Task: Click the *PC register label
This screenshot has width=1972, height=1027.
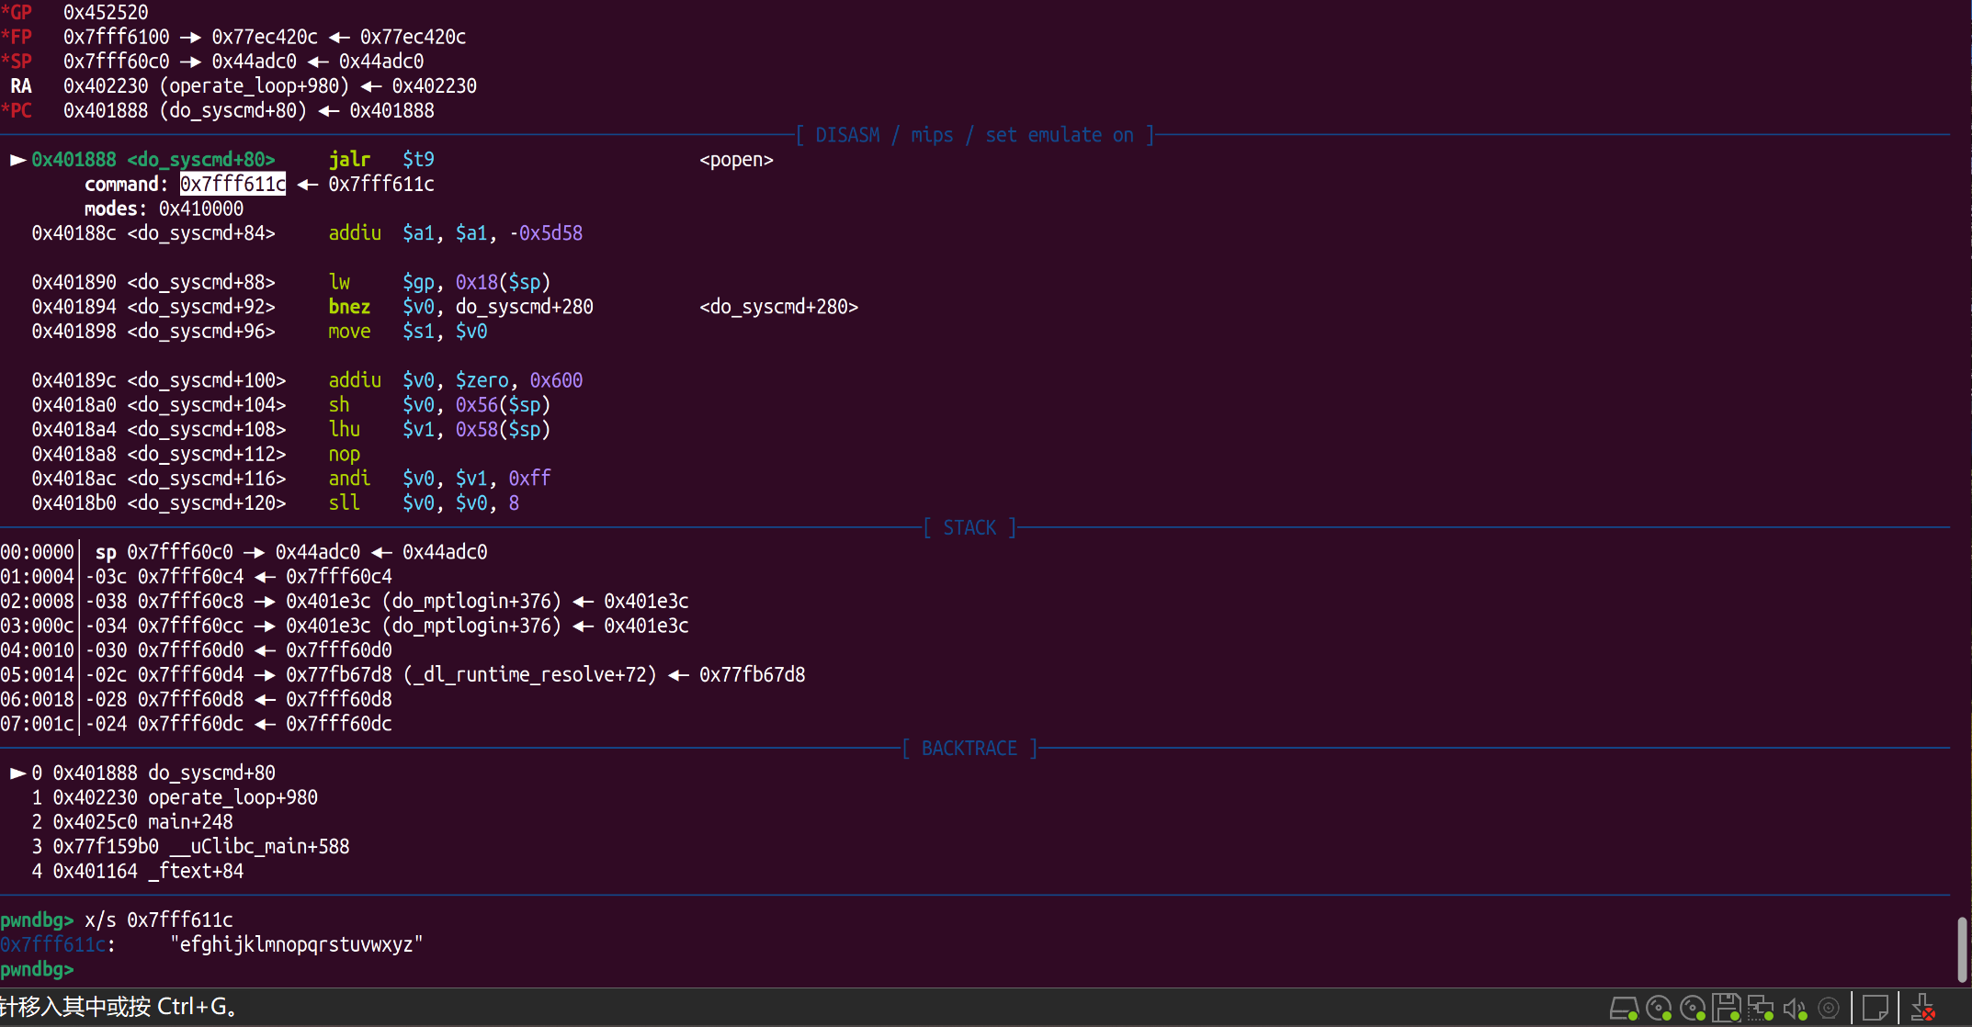Action: 17,110
